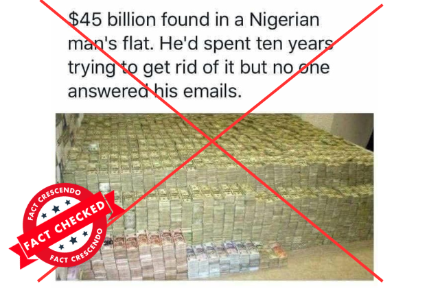Viewport: 427px width, 288px height.
Task: Click the large navy star below the ribbon
Action: click(73, 241)
